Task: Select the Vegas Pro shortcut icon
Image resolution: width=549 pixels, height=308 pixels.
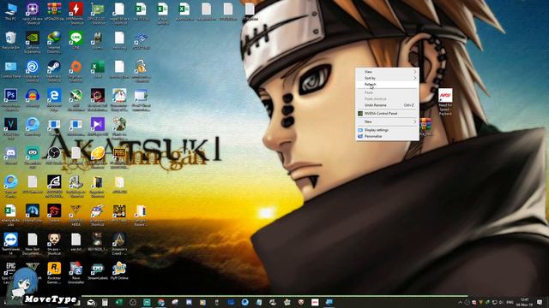Action: [x=11, y=128]
